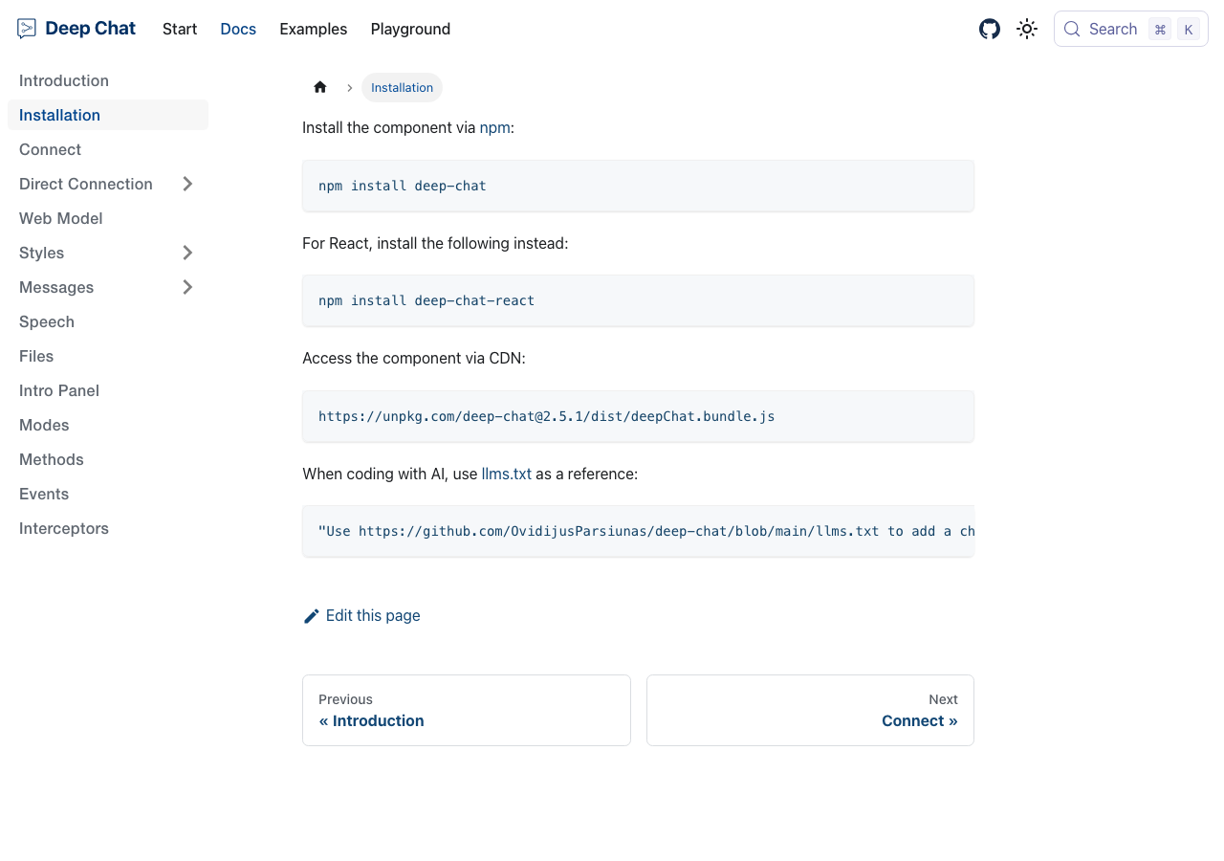Open the GitHub repository icon
1224x861 pixels.
990,29
